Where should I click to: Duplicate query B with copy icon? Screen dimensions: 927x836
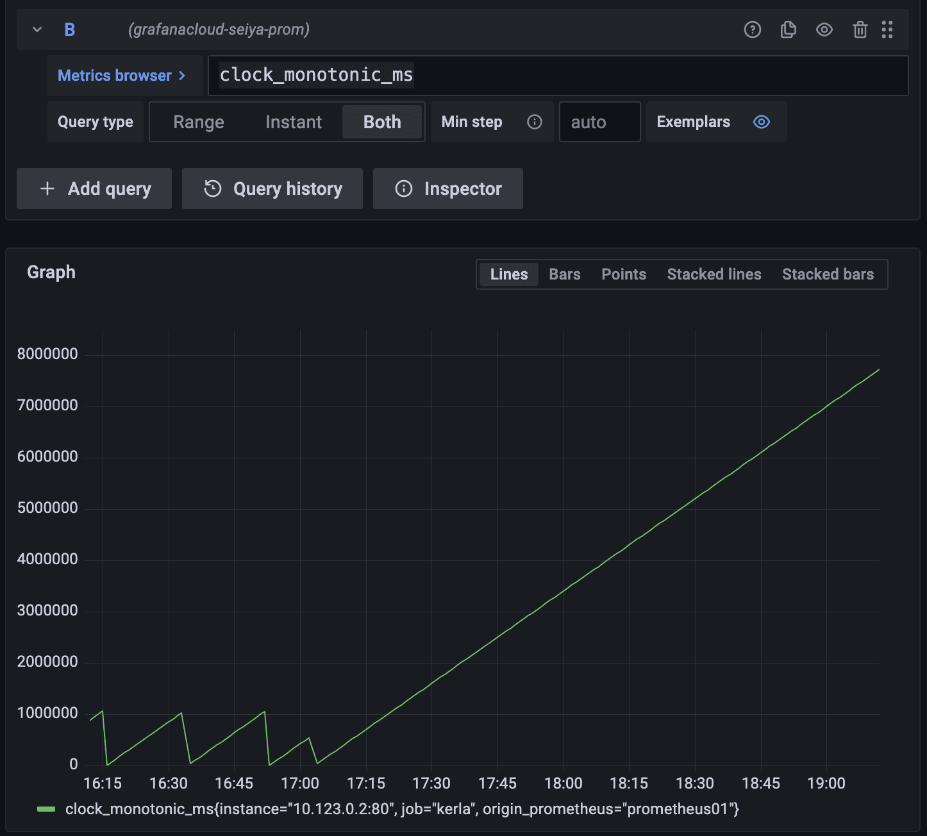point(789,29)
